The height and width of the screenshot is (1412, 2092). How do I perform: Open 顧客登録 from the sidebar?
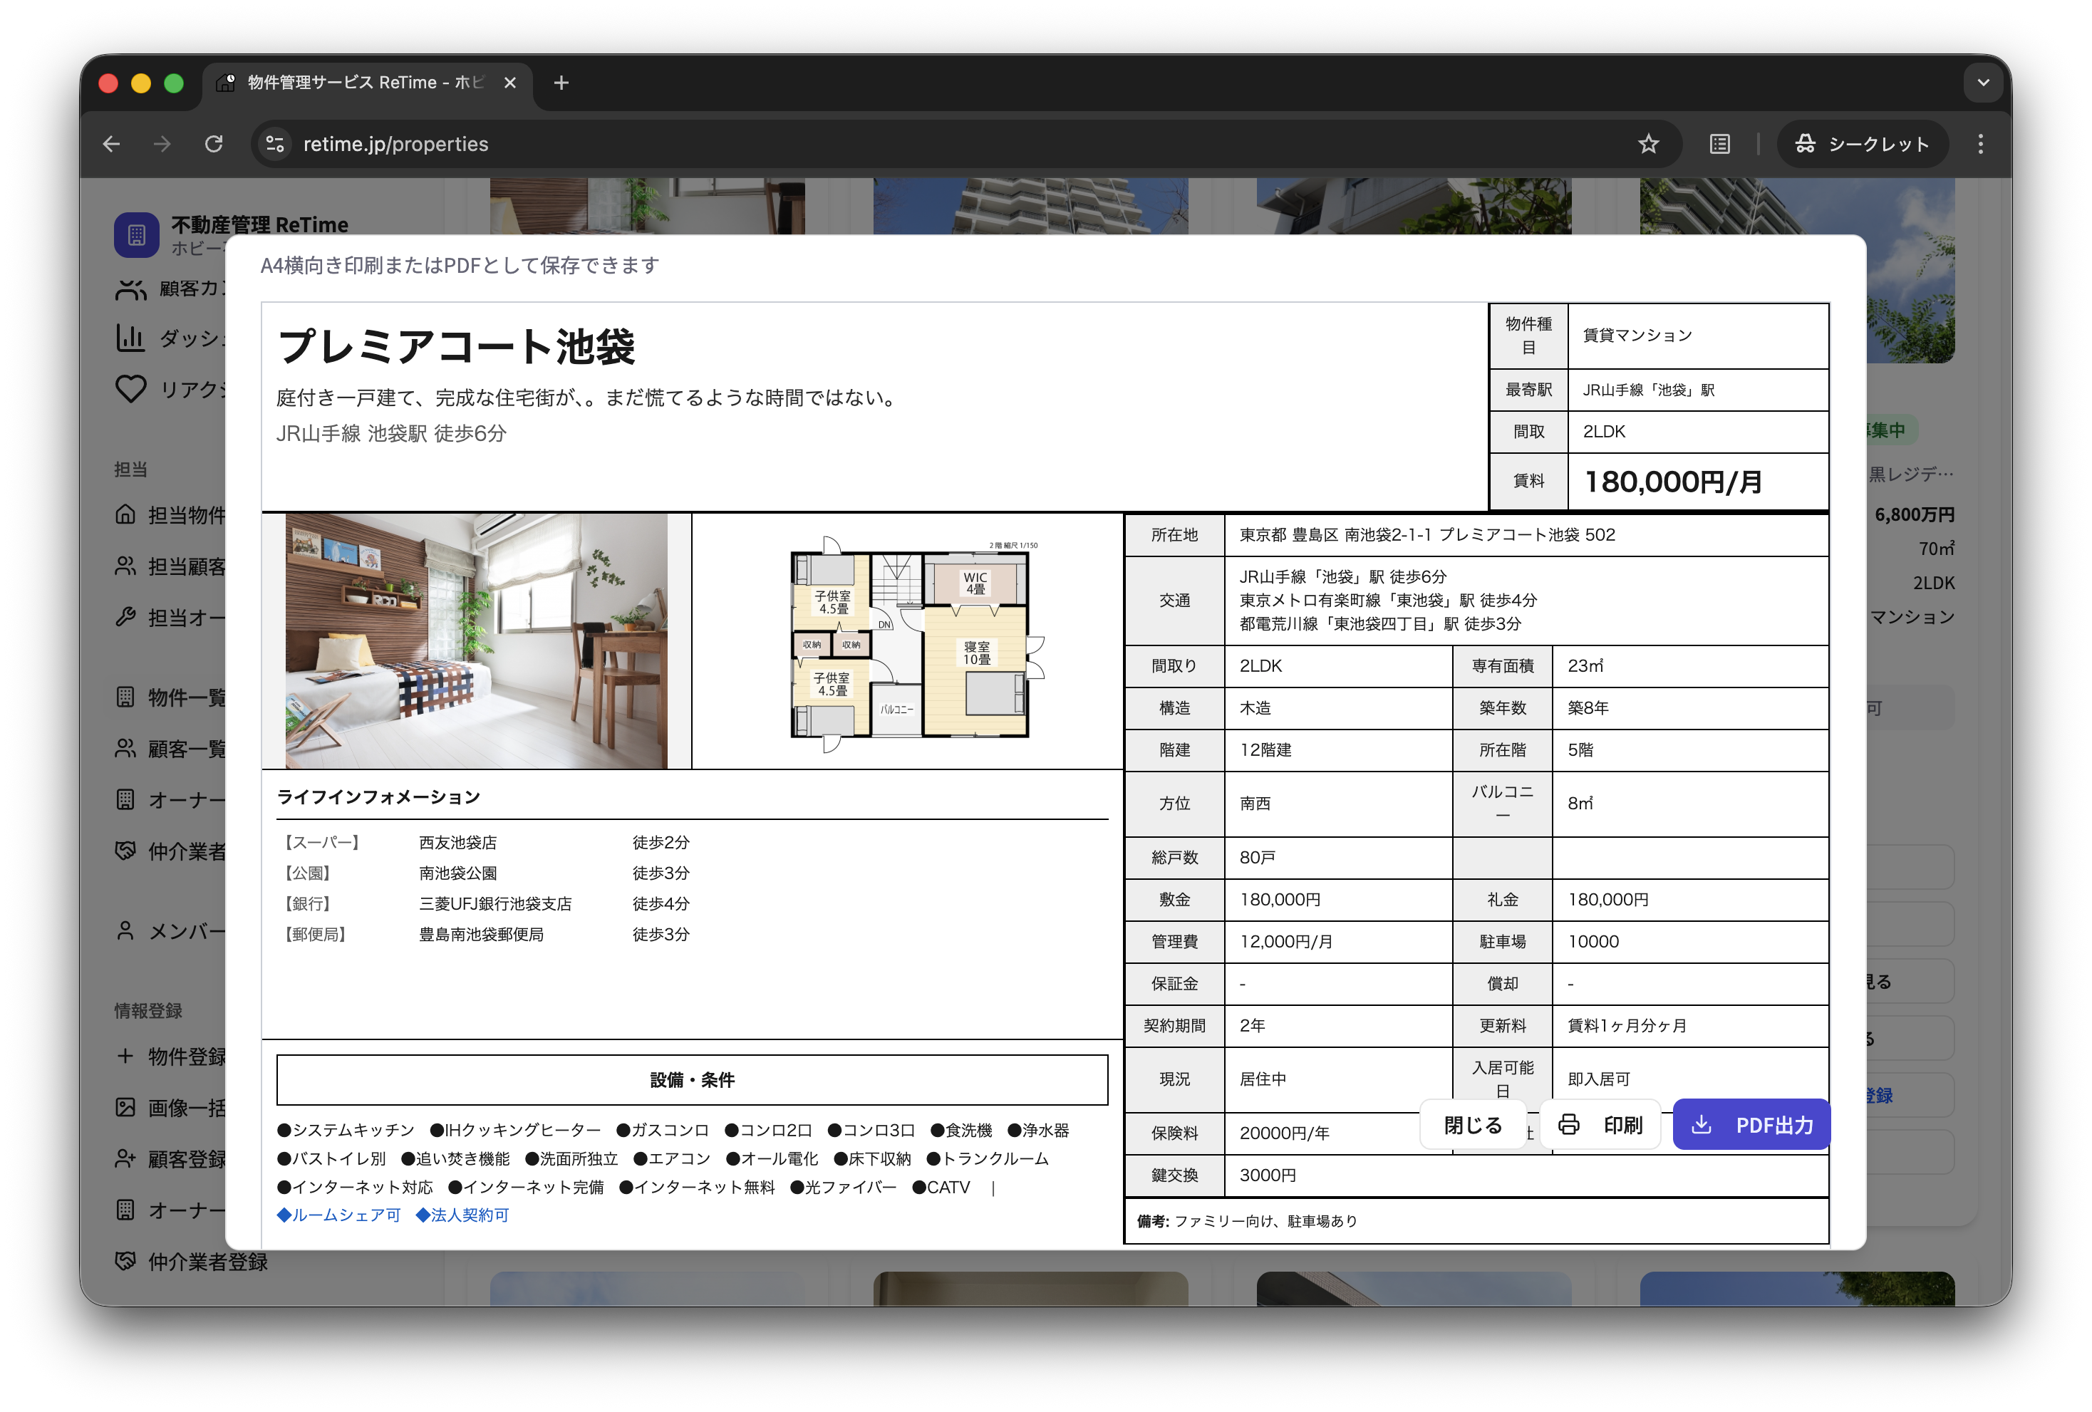click(127, 1159)
